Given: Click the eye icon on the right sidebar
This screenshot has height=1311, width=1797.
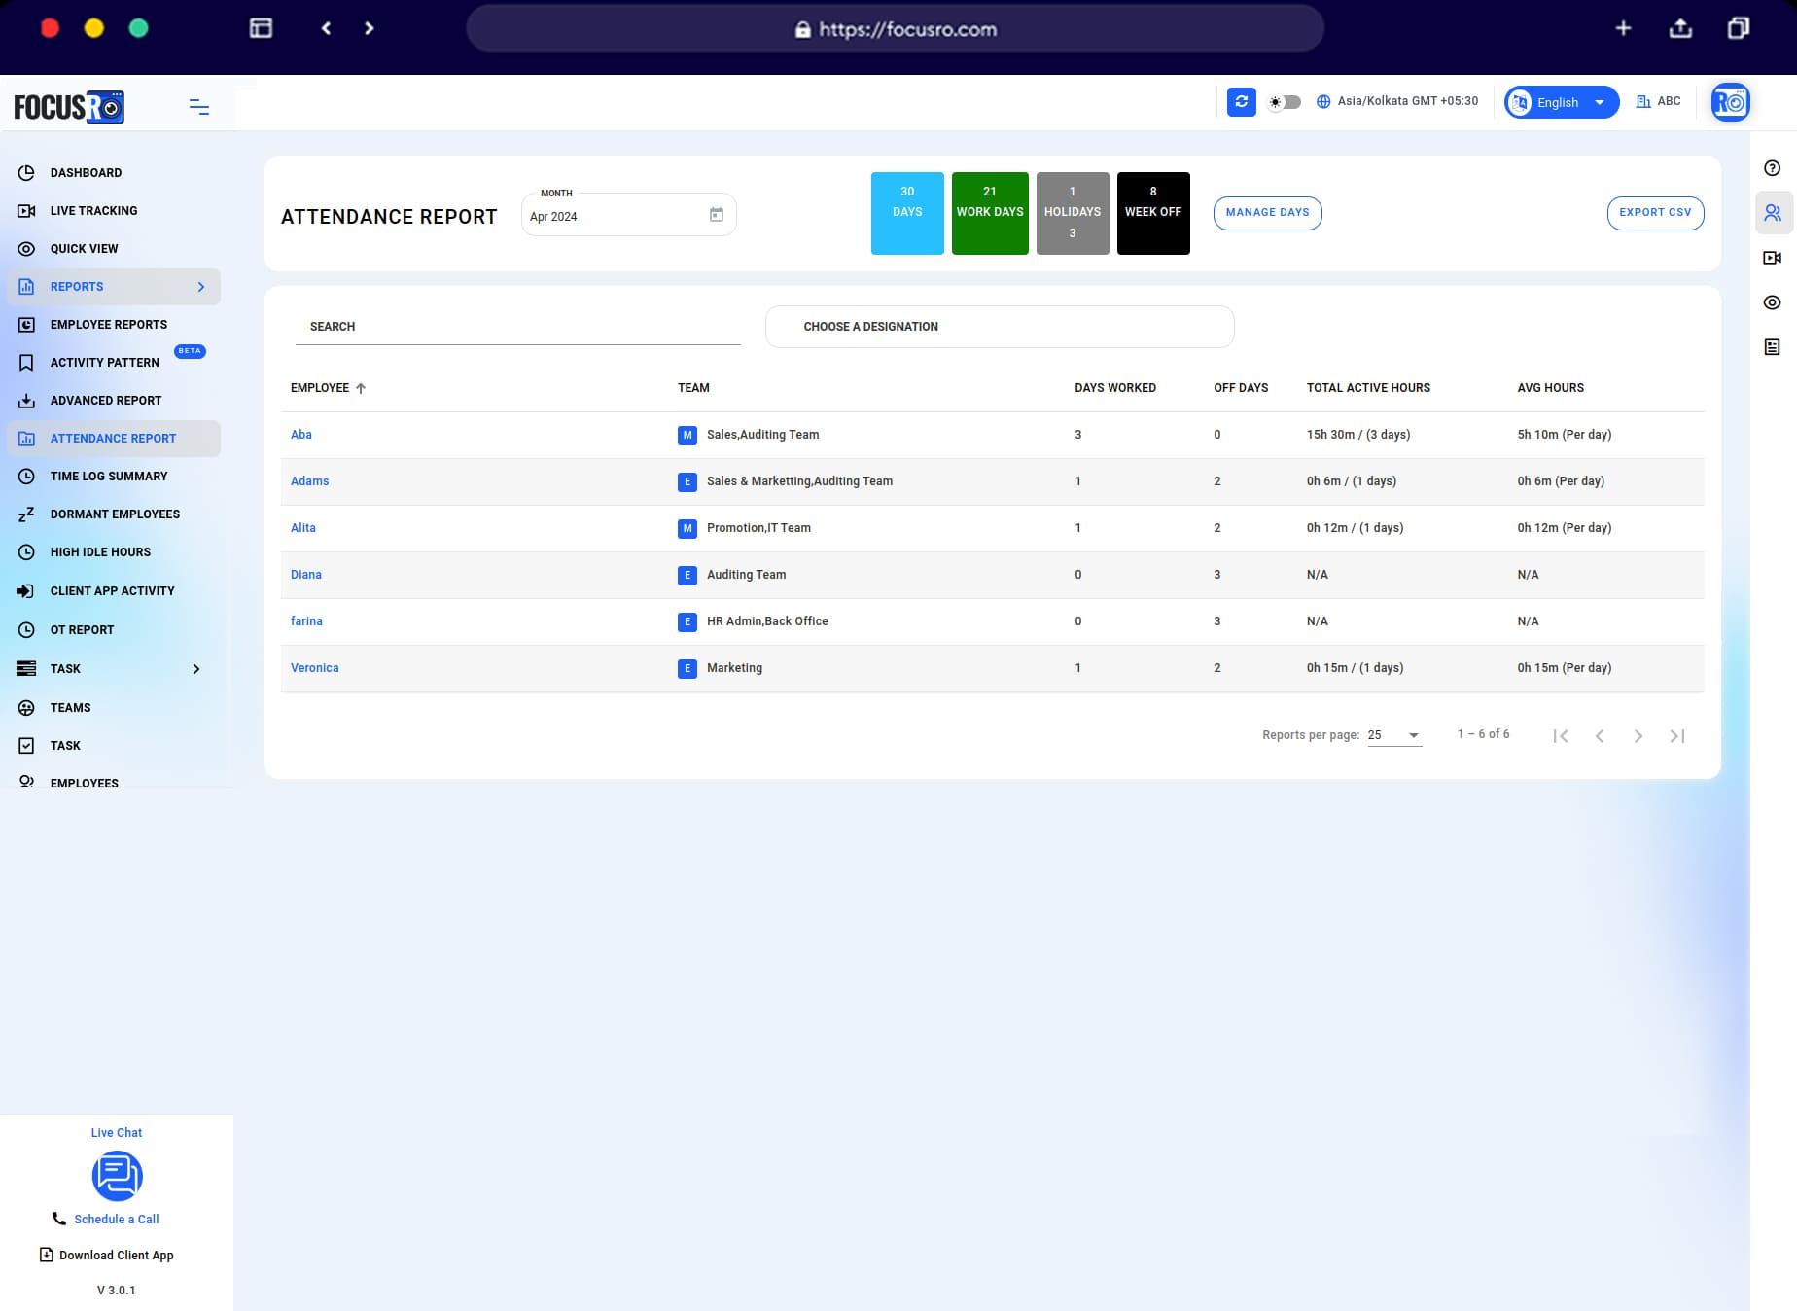Looking at the screenshot, I should pyautogui.click(x=1772, y=302).
